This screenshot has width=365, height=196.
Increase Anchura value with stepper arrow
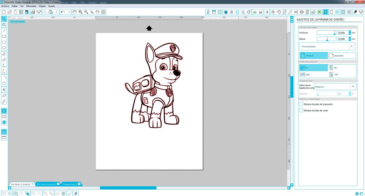(x=350, y=32)
